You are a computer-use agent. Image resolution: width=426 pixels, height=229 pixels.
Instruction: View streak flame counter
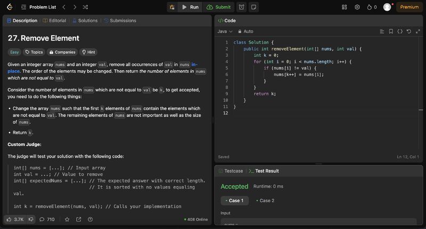pyautogui.click(x=372, y=7)
